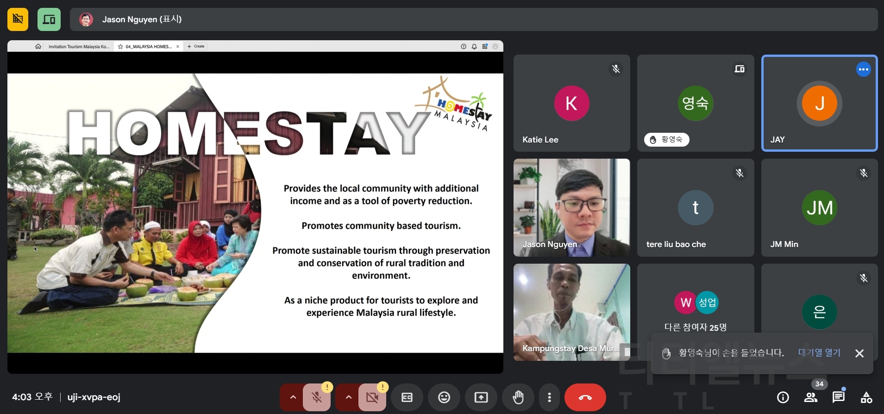Click the star icon on 04_MALAYSIA tab

coord(120,47)
